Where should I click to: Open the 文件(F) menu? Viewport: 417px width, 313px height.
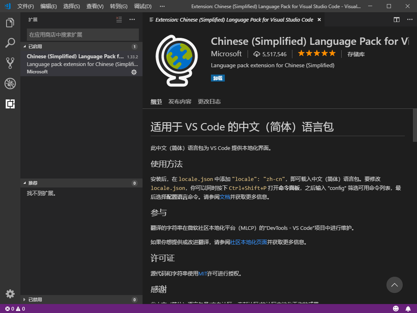26,7
